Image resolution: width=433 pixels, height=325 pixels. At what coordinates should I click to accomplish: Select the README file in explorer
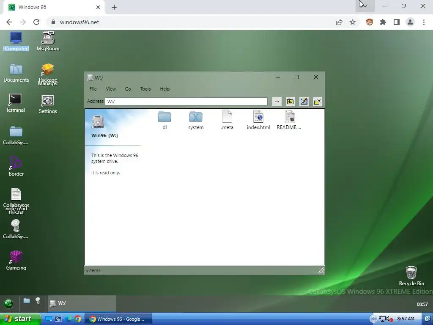click(x=289, y=120)
